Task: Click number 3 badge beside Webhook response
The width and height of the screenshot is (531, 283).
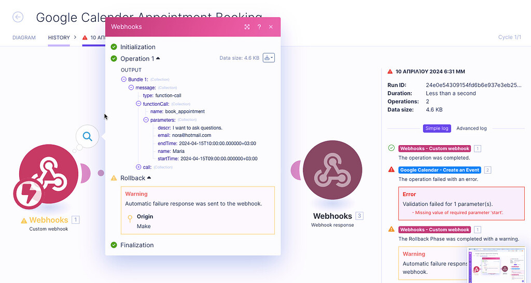Action: [359, 216]
